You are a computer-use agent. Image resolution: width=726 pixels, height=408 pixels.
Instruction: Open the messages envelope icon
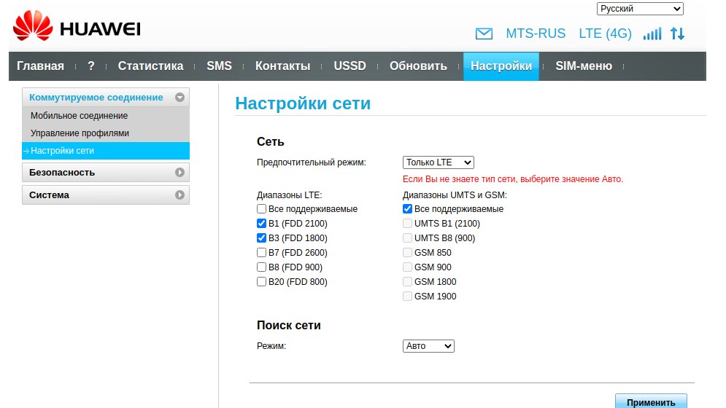point(484,34)
